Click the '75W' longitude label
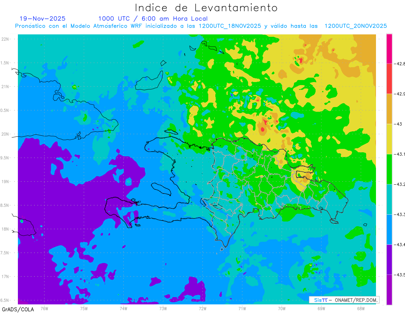Screen dimensions: 405x313 click(x=84, y=308)
